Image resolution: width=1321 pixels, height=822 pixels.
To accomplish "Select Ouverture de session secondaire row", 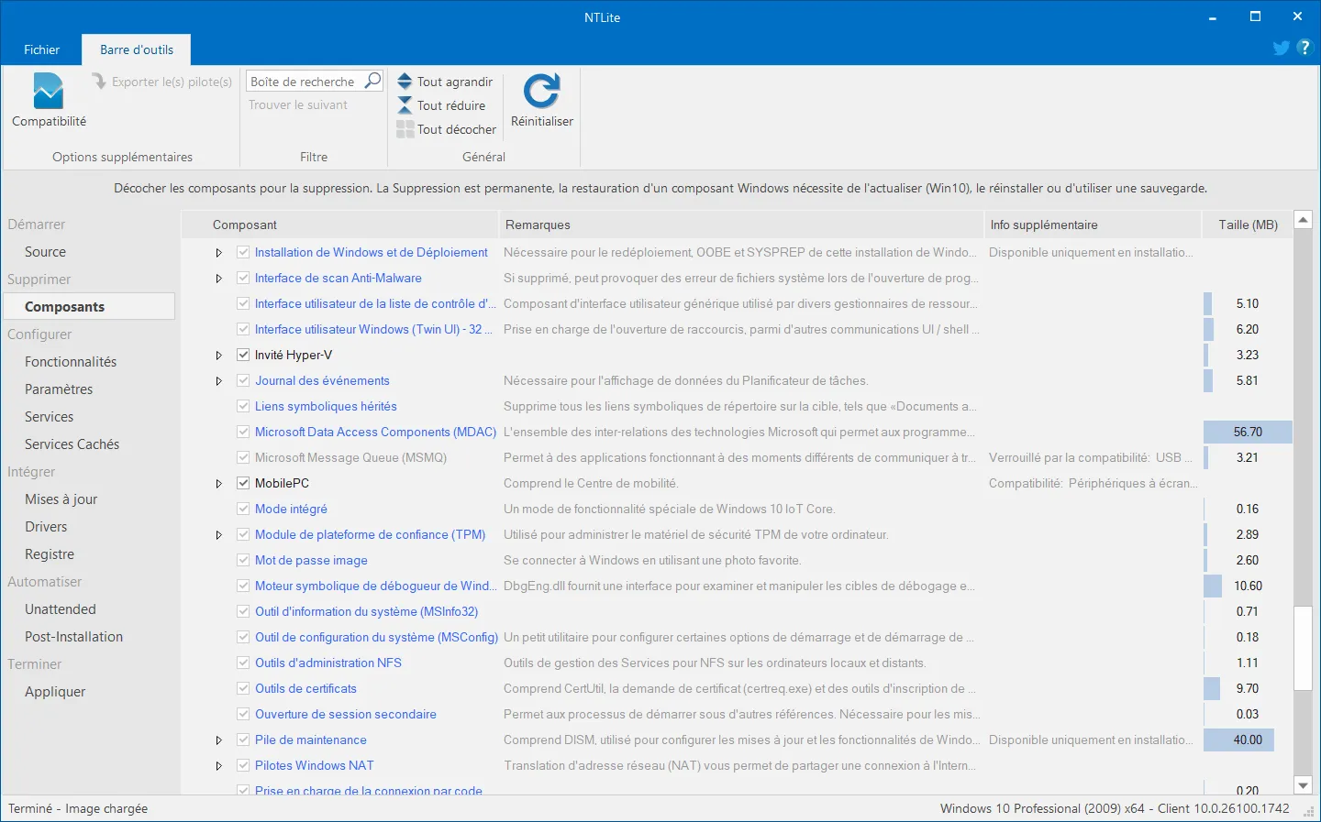I will [737, 714].
